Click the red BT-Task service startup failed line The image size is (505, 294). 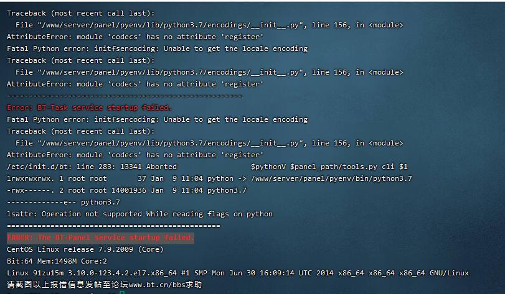point(89,108)
